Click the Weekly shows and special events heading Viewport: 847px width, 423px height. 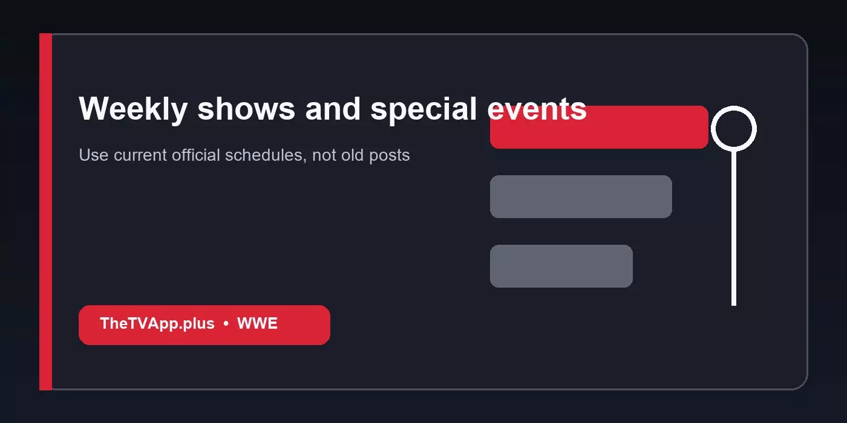click(x=333, y=110)
